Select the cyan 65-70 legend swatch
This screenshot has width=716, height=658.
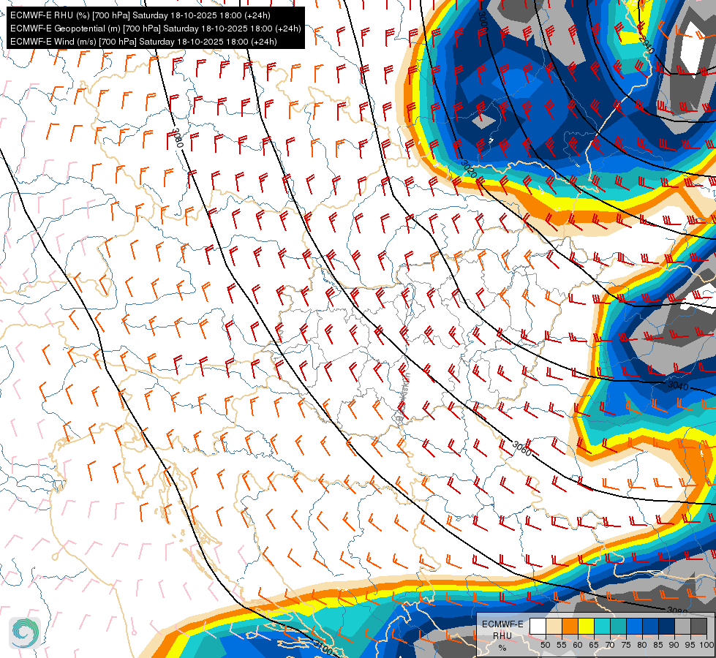click(603, 626)
